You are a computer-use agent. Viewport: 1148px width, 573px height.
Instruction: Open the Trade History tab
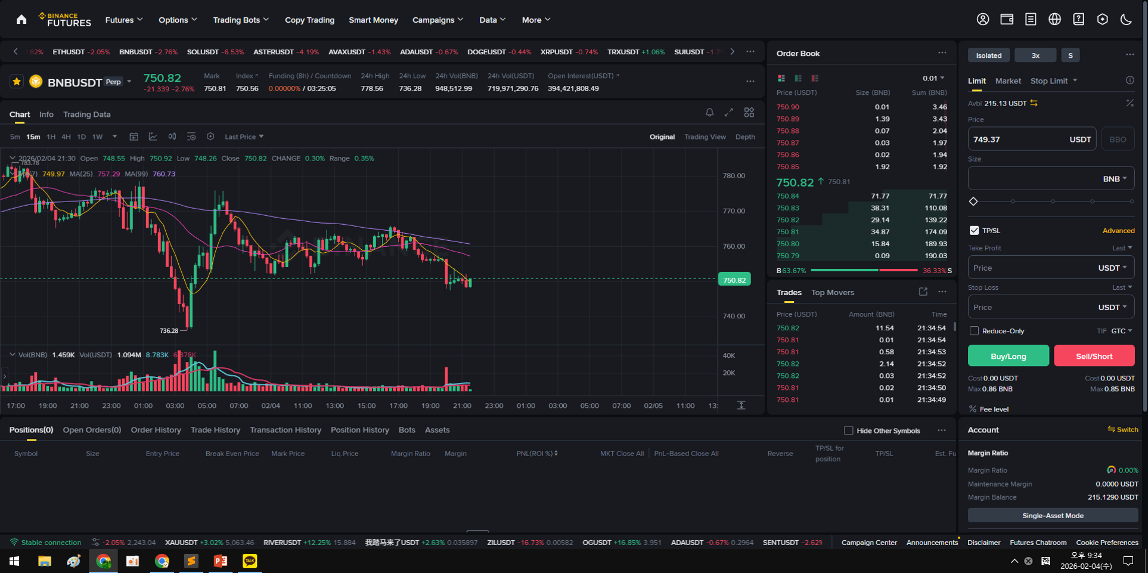tap(215, 430)
